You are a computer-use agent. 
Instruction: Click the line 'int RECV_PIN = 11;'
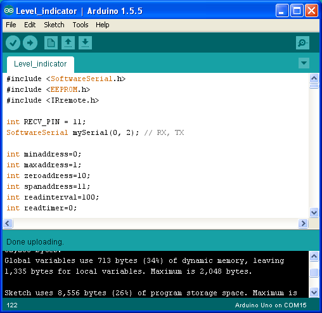[x=46, y=122]
